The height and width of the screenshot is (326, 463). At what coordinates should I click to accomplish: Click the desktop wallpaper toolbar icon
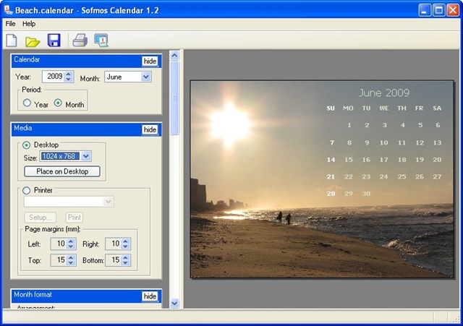pos(101,40)
